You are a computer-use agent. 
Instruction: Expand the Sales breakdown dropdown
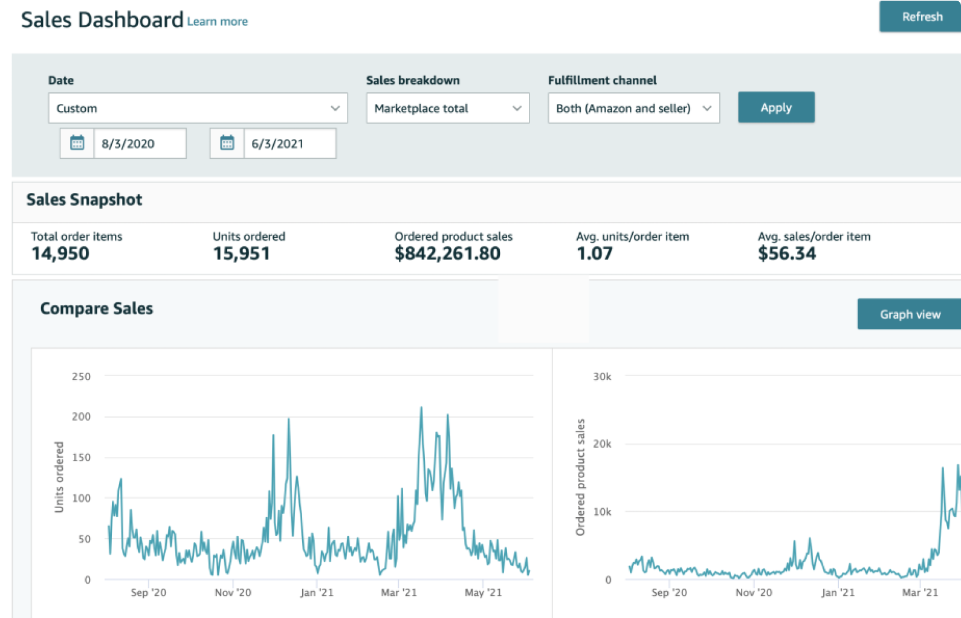point(447,108)
